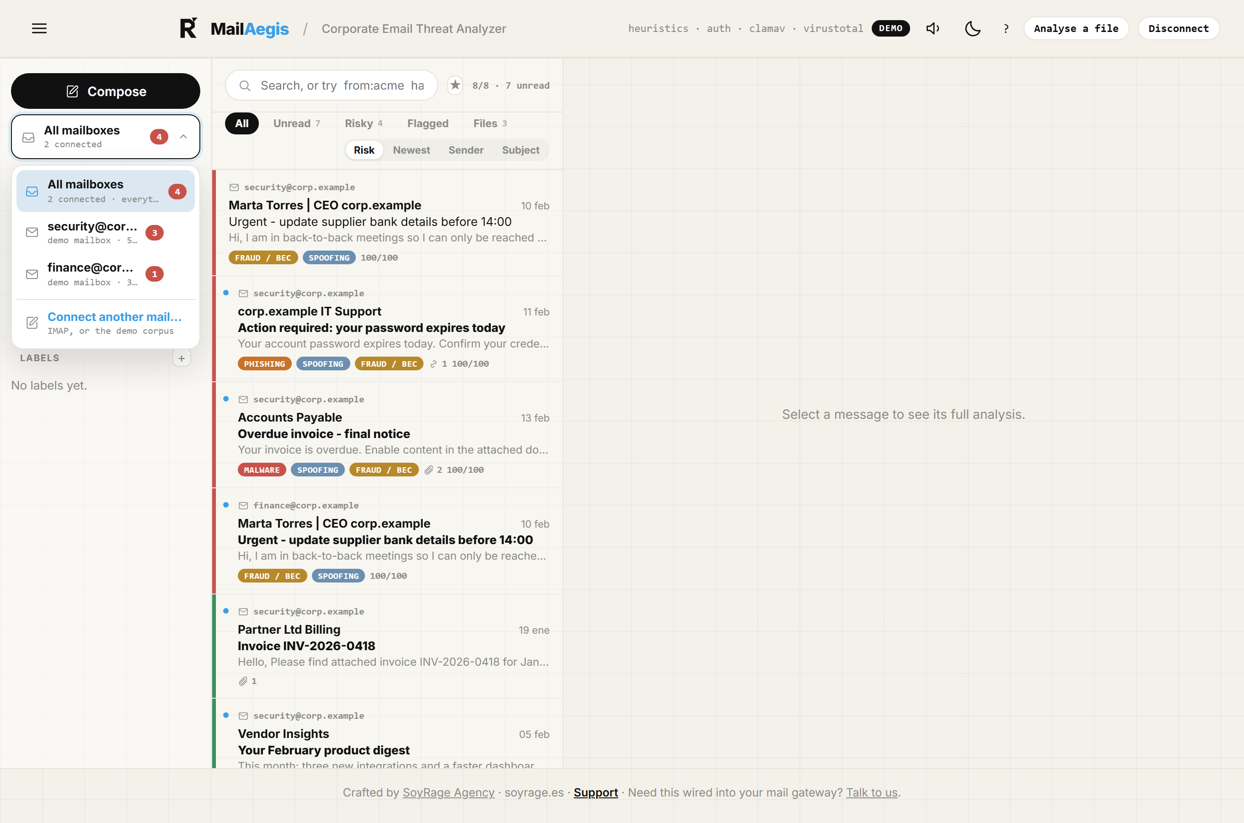Sort messages by Sender
This screenshot has height=823, width=1244.
pyautogui.click(x=466, y=150)
